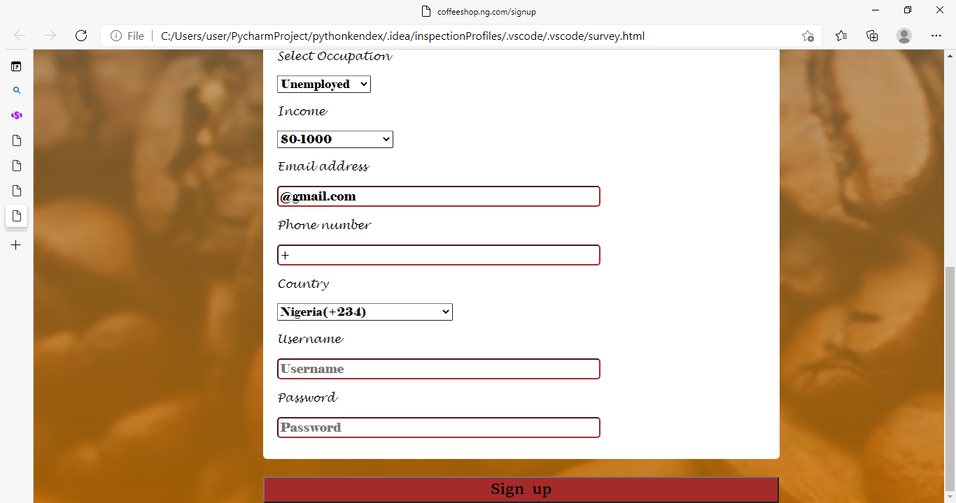
Task: Reload the page with refresh icon
Action: [x=81, y=36]
